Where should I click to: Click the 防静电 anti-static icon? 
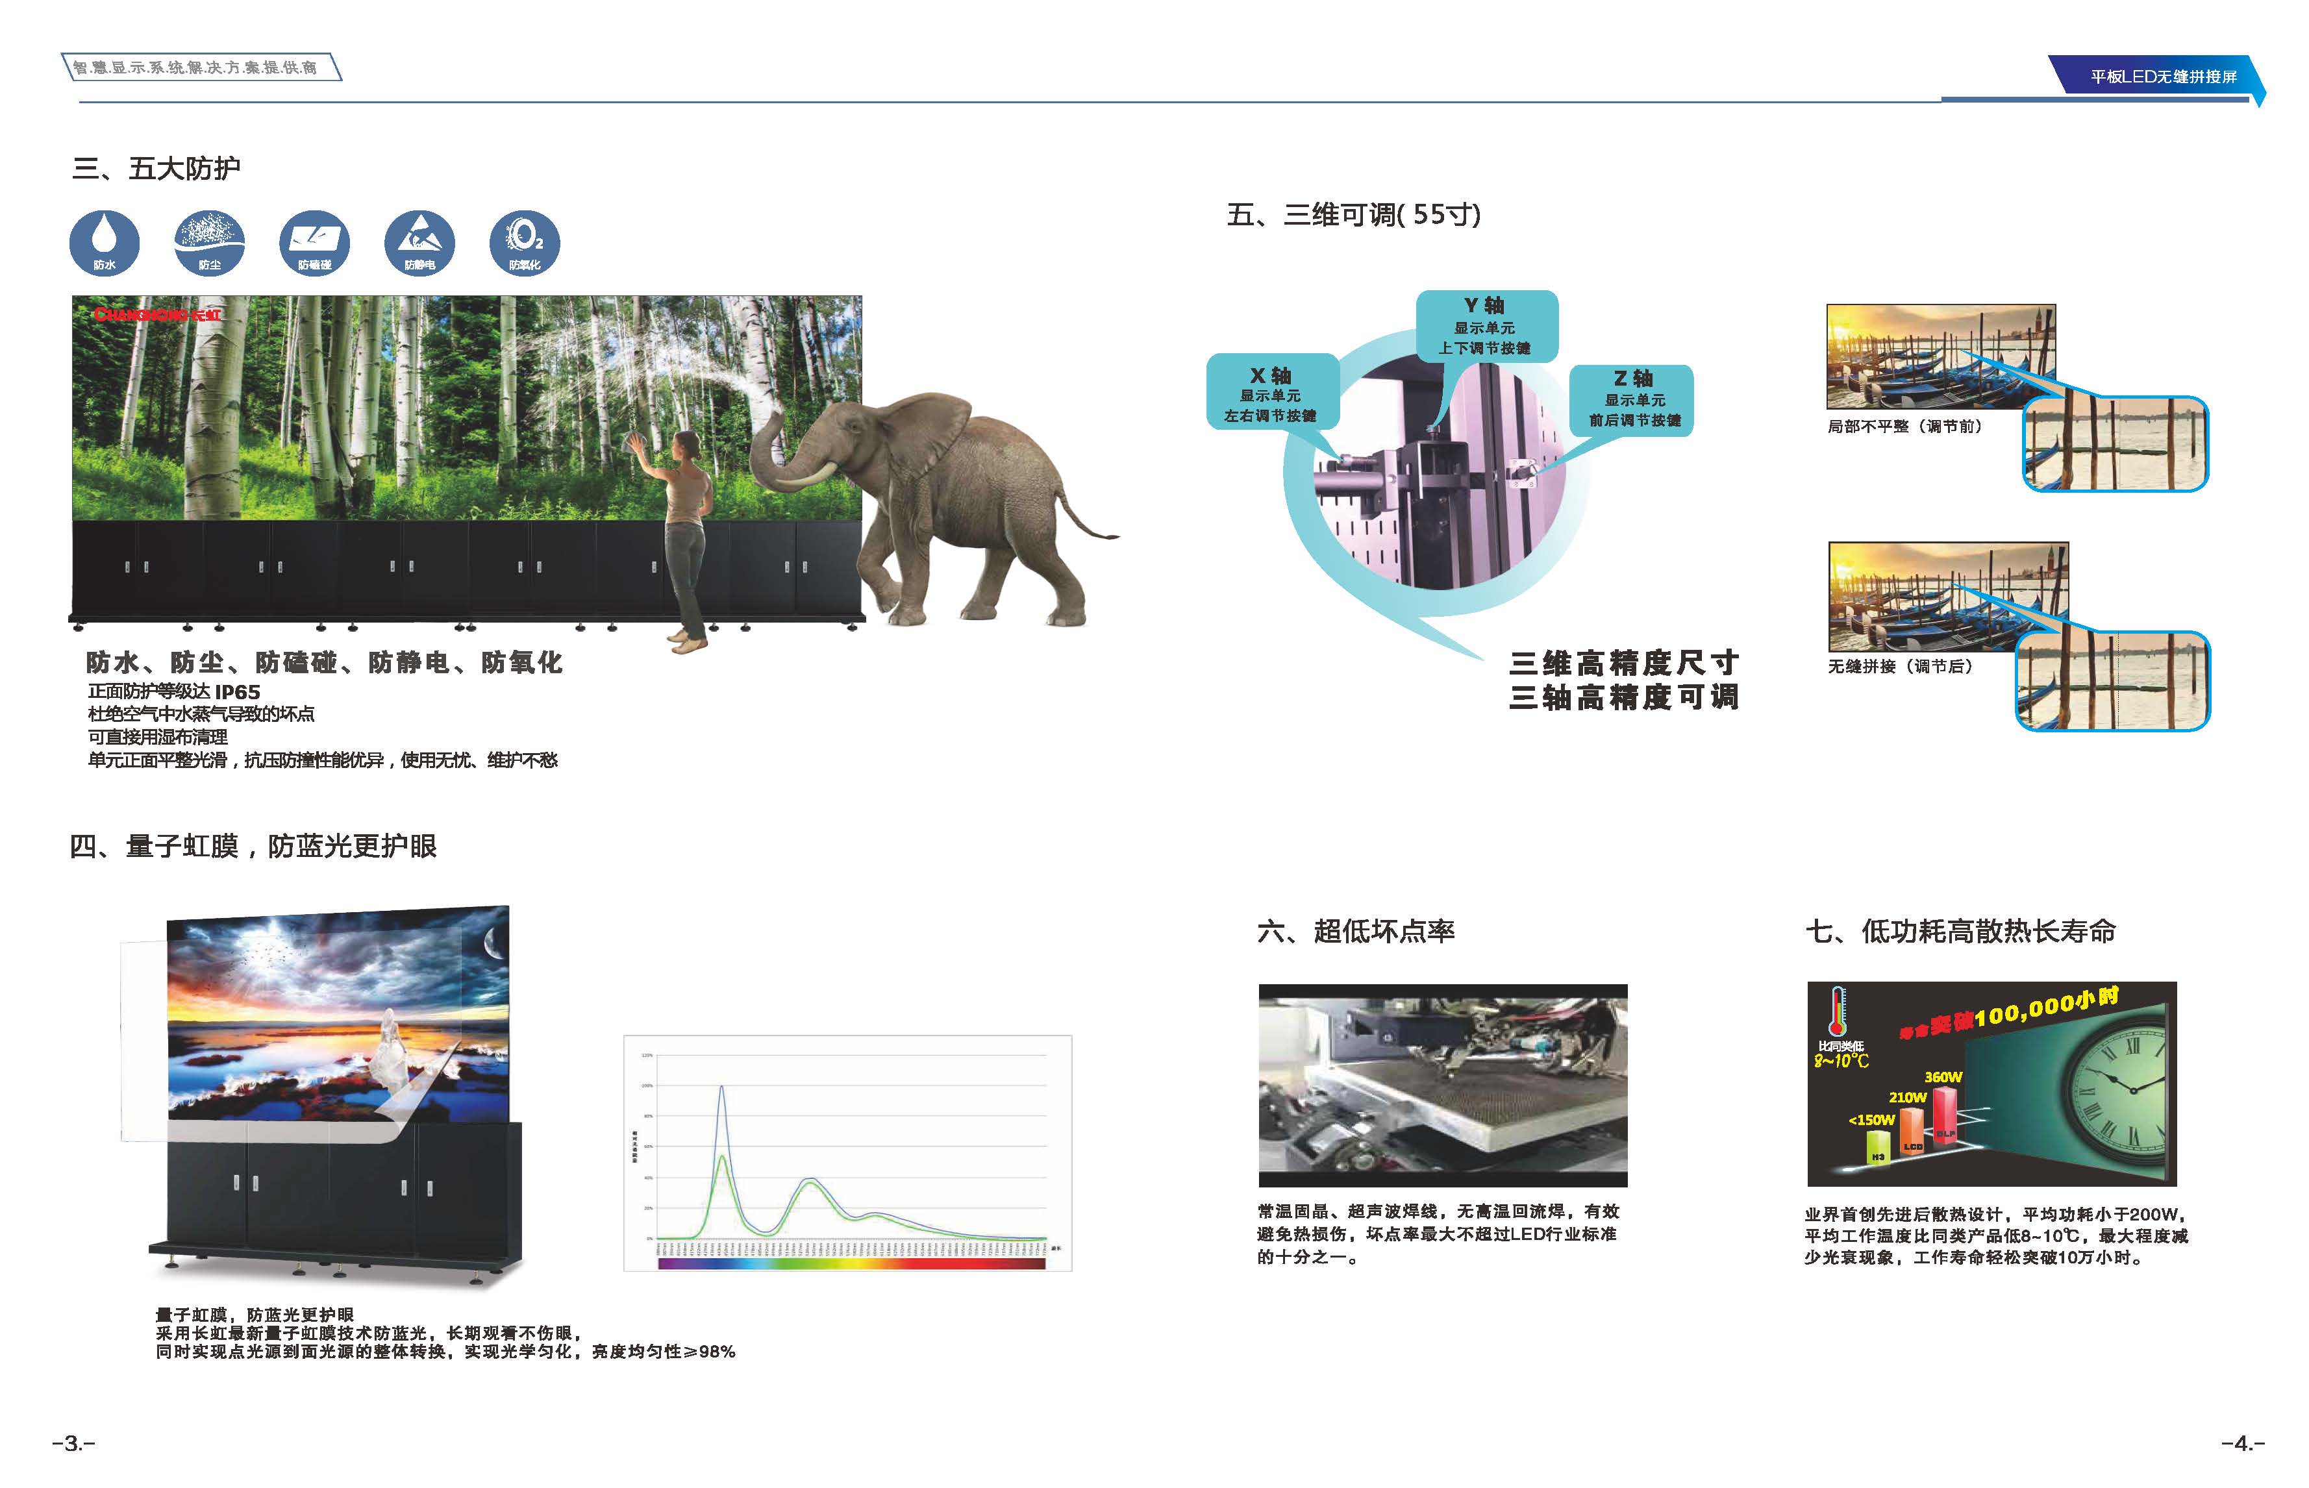click(x=419, y=243)
